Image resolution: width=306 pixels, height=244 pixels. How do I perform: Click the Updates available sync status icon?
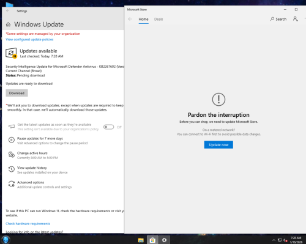[x=11, y=53]
